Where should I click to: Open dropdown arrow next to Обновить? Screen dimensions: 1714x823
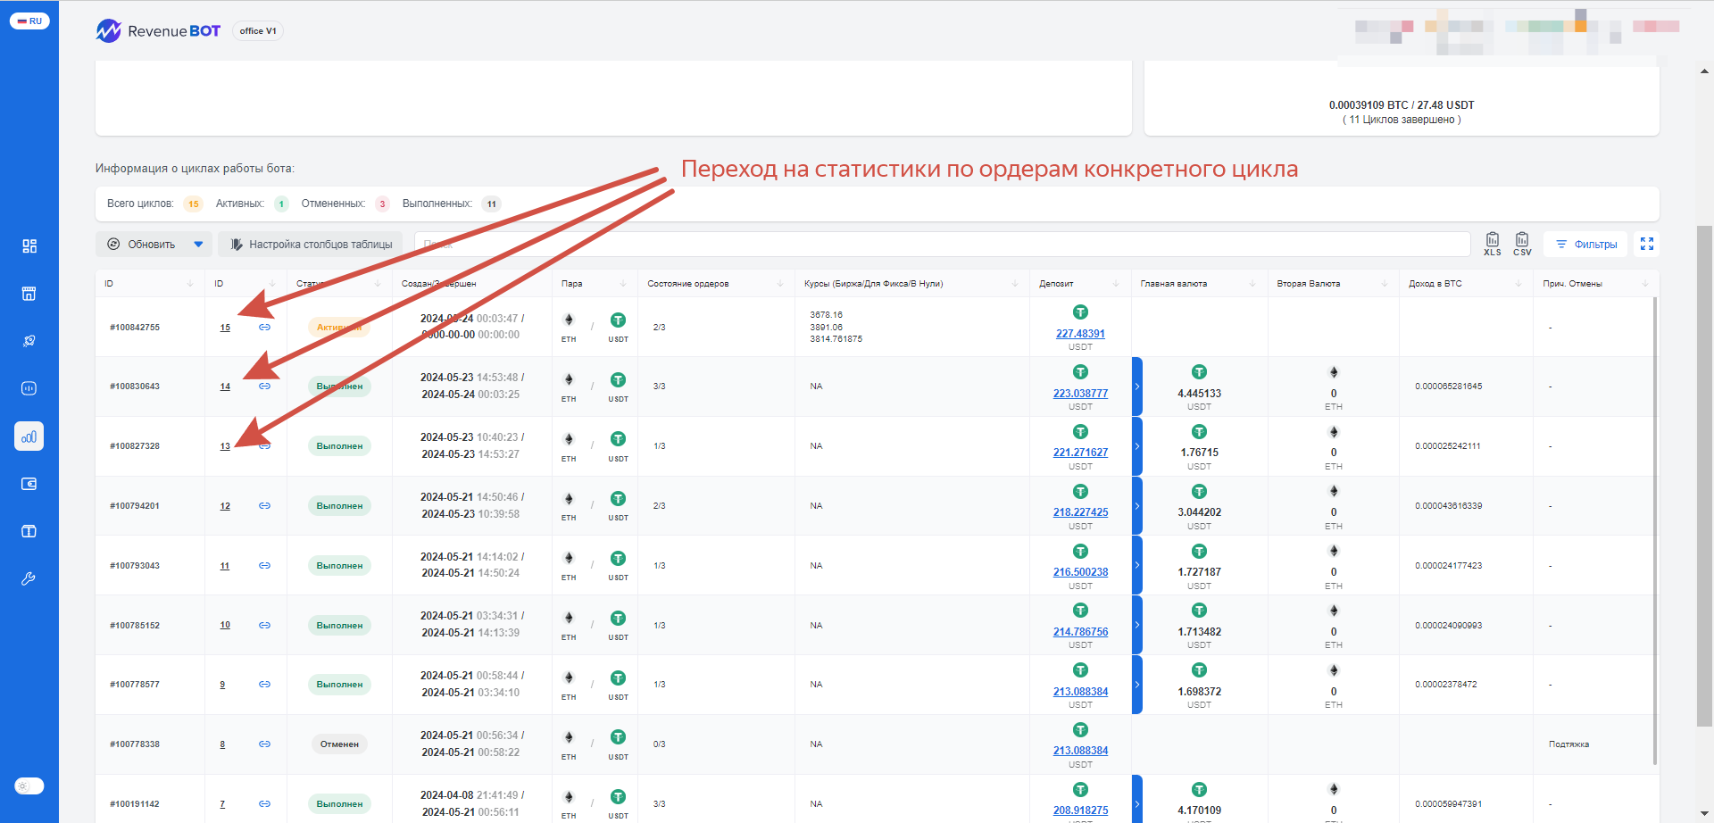coord(199,244)
